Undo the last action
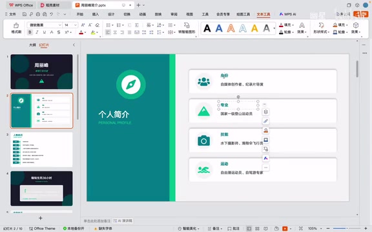The height and width of the screenshot is (232, 372). pyautogui.click(x=52, y=14)
